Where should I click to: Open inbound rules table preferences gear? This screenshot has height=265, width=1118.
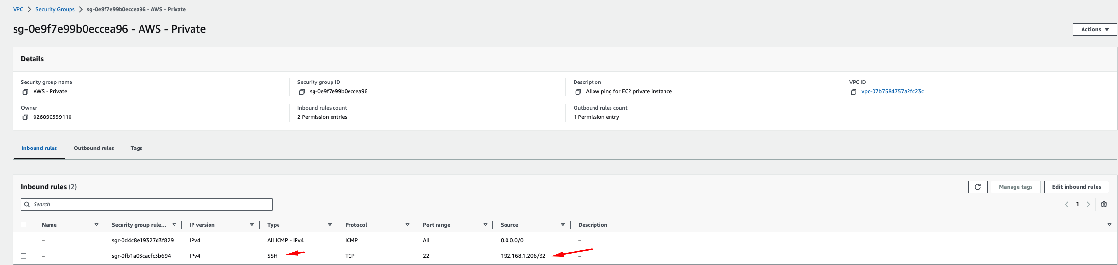pyautogui.click(x=1104, y=204)
